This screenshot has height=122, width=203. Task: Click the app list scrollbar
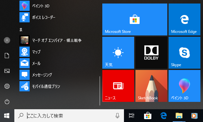pyautogui.click(x=100, y=91)
